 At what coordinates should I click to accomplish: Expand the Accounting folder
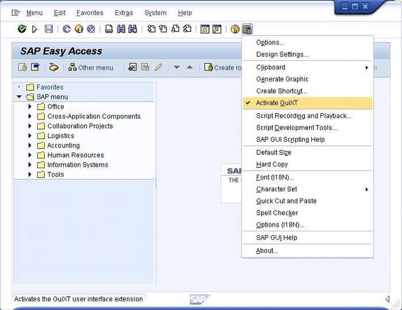pyautogui.click(x=30, y=145)
